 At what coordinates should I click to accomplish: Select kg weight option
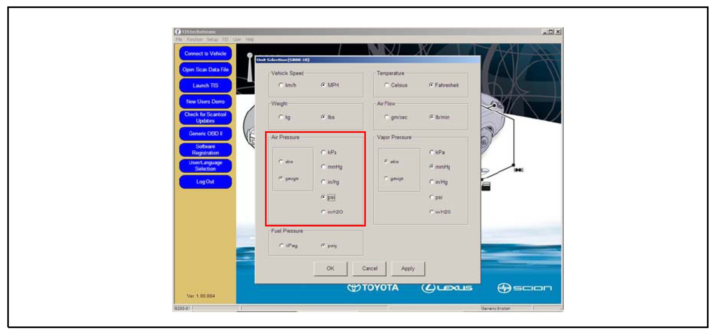(281, 117)
